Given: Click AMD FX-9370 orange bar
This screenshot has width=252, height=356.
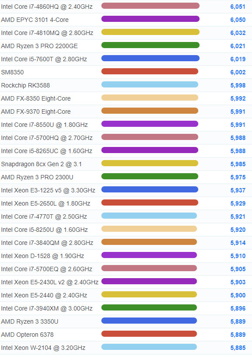Looking at the screenshot, I should [150, 111].
